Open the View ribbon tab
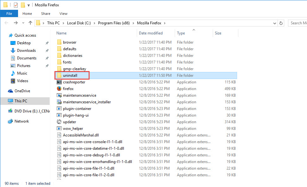The width and height of the screenshot is (307, 187). click(63, 14)
